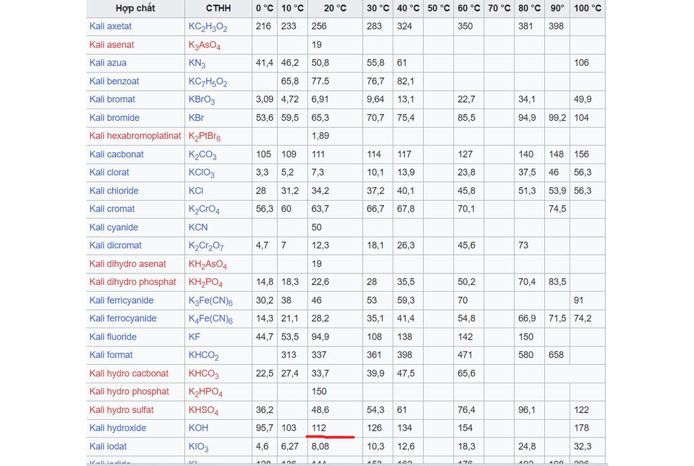Click the KH2PO4 formula link
Image resolution: width=694 pixels, height=466 pixels.
click(x=205, y=283)
